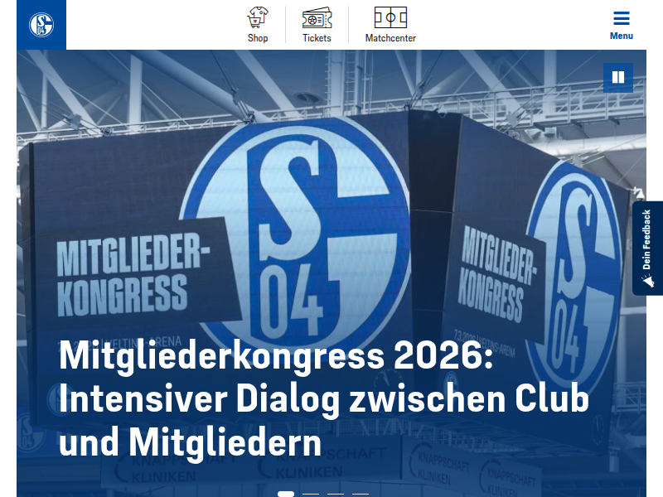This screenshot has height=497, width=663.
Task: Open the Mitgliederkongress 2026 headline article
Action: [x=323, y=399]
